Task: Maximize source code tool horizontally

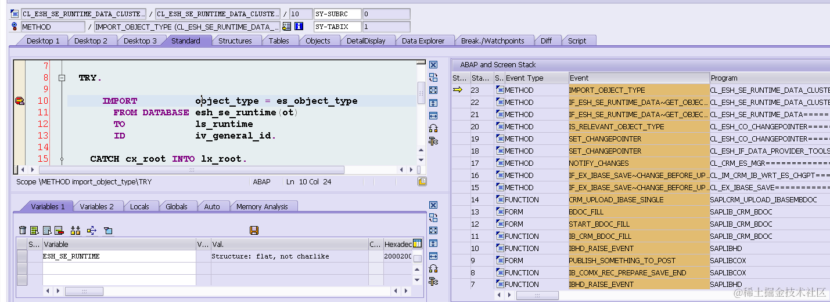Action: [x=433, y=116]
